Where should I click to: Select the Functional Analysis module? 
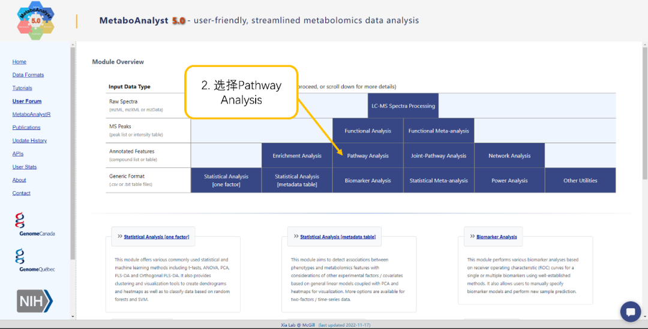click(368, 131)
